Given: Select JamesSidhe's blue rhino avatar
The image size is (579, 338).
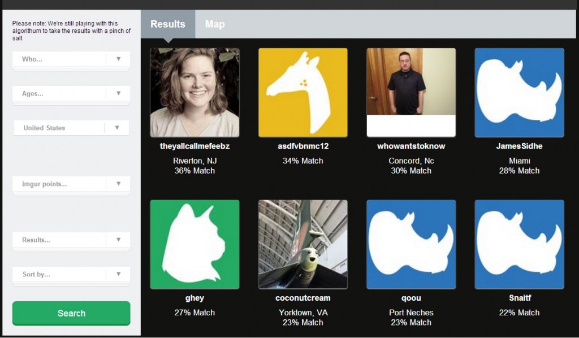Looking at the screenshot, I should (x=519, y=93).
